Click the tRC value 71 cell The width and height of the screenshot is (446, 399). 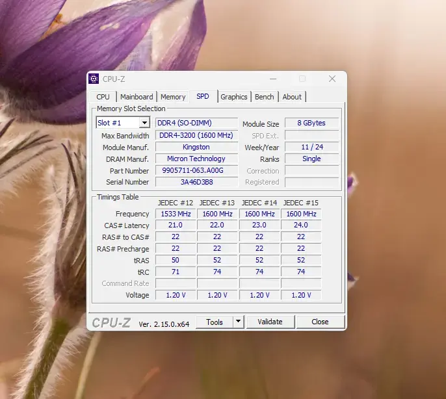176,272
